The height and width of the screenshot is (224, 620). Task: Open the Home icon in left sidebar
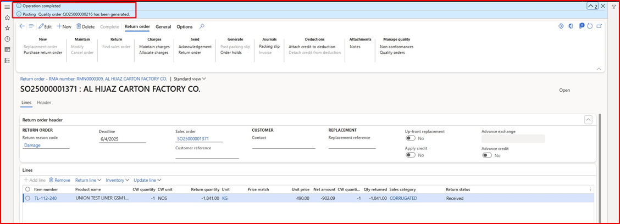coord(7,18)
